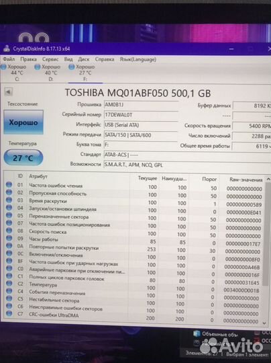Open the Диск menu
Image resolution: width=271 pixels, height=363 pixels.
point(83,59)
